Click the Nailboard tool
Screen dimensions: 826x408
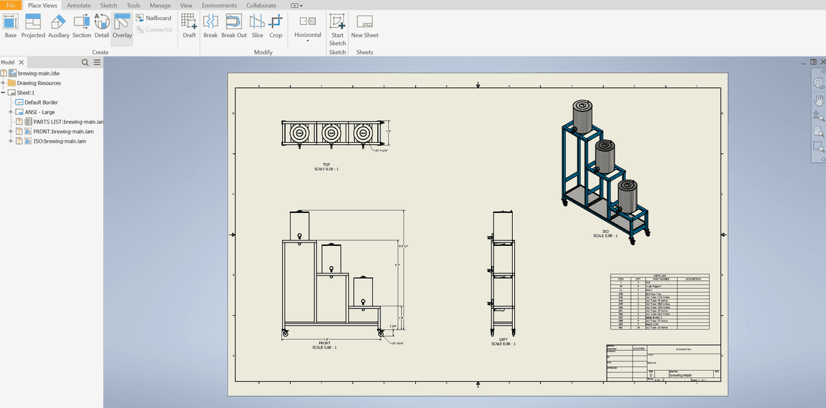tap(153, 18)
